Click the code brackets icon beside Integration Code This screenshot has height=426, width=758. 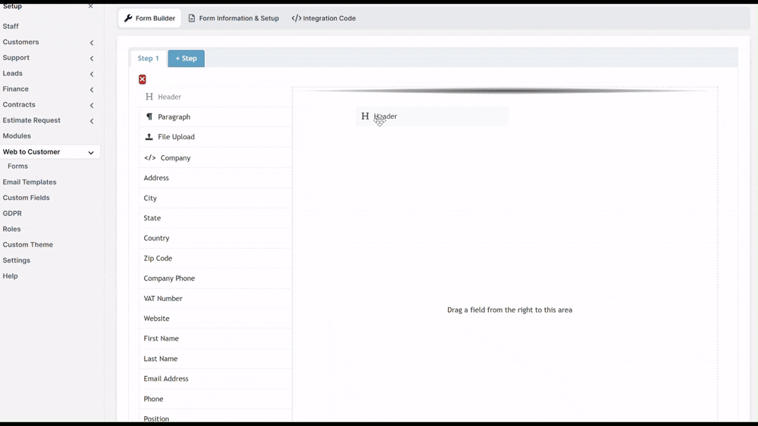coord(296,18)
